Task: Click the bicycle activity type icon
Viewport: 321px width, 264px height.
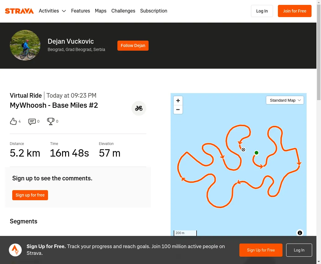Action: pyautogui.click(x=138, y=108)
